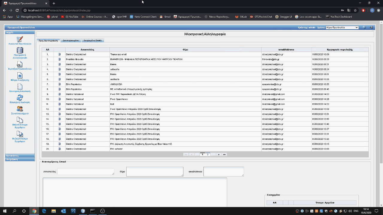This screenshot has width=383, height=215.
Task: Go to page 2 of the email list
Action: point(208,154)
